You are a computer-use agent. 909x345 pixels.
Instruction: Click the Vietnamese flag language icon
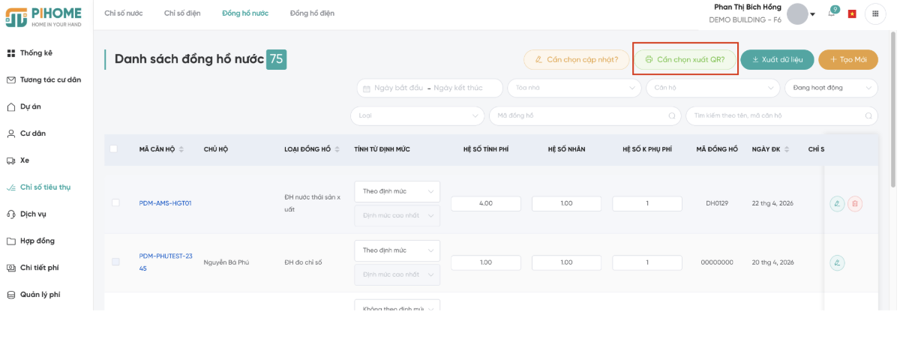[x=853, y=13]
